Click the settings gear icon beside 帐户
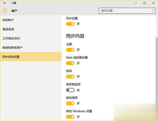This screenshot has width=158, height=121. click(5, 11)
